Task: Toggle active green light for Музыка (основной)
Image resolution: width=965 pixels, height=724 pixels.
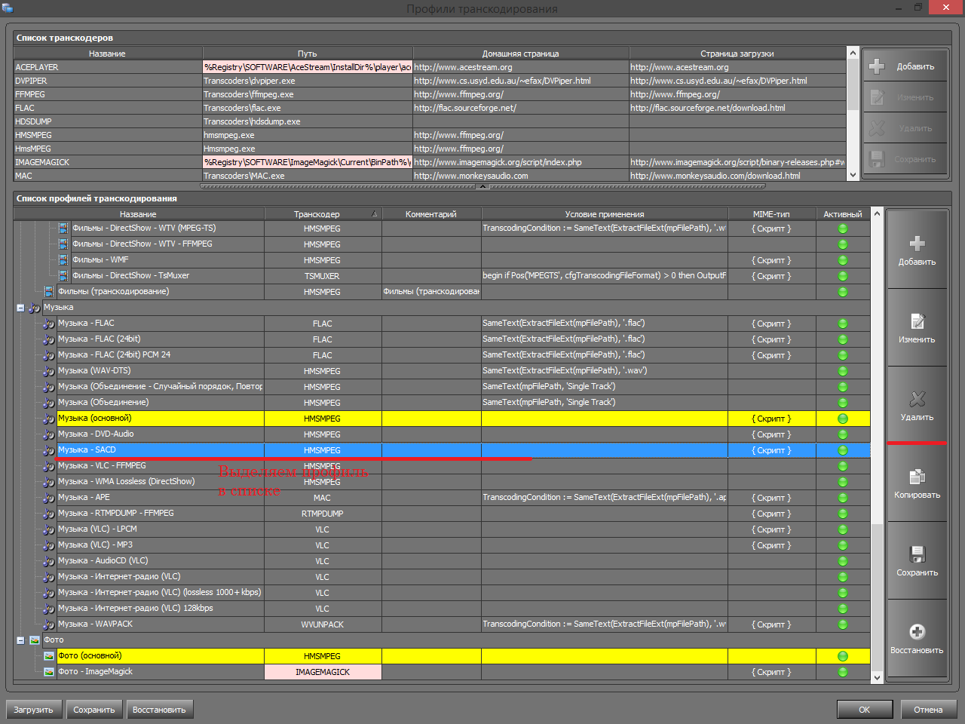Action: 843,419
